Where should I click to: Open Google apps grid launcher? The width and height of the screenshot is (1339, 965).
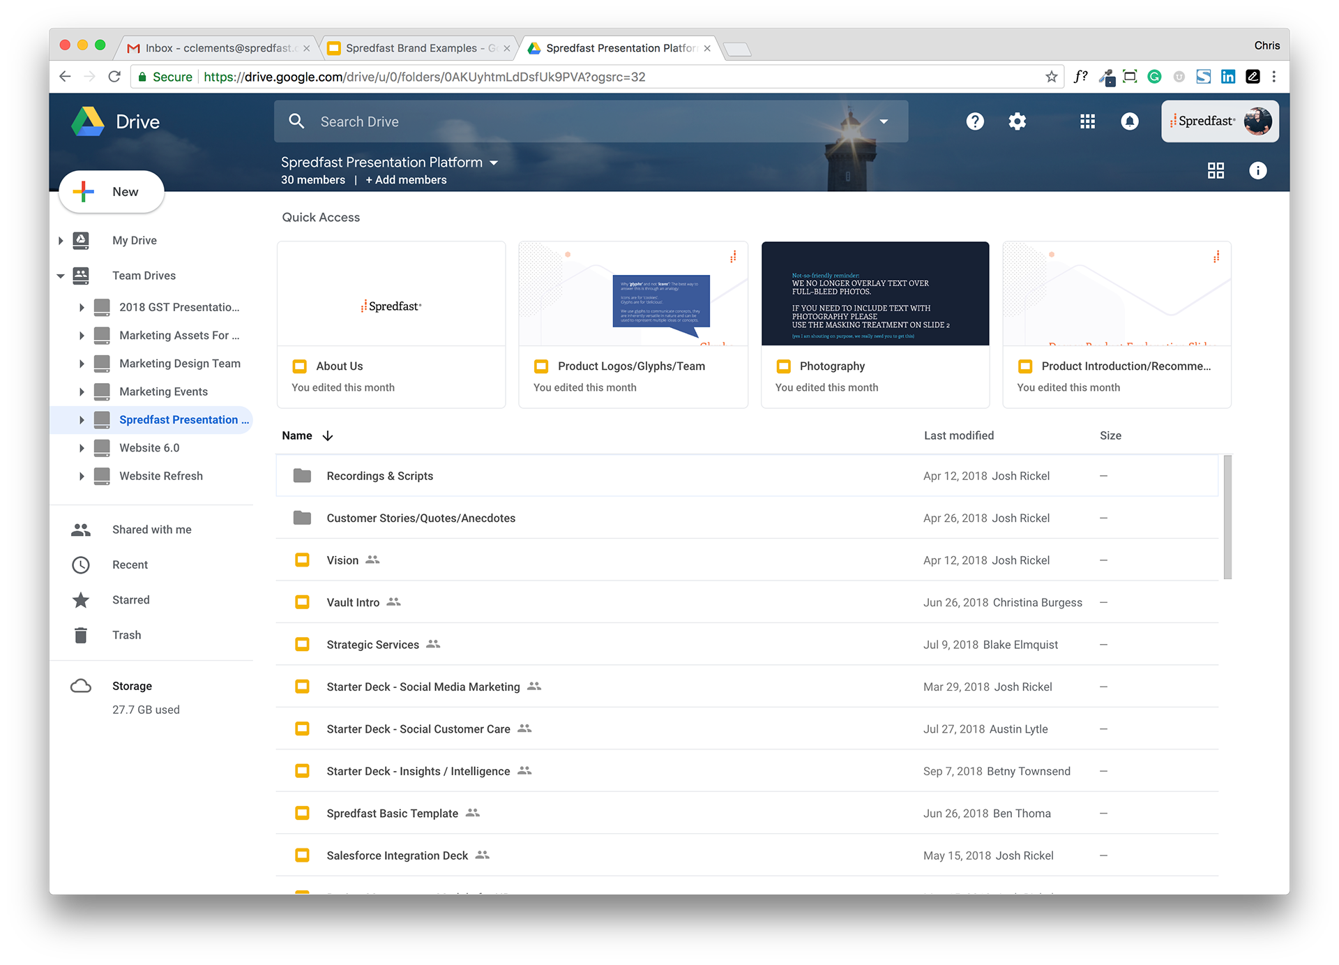1087,121
